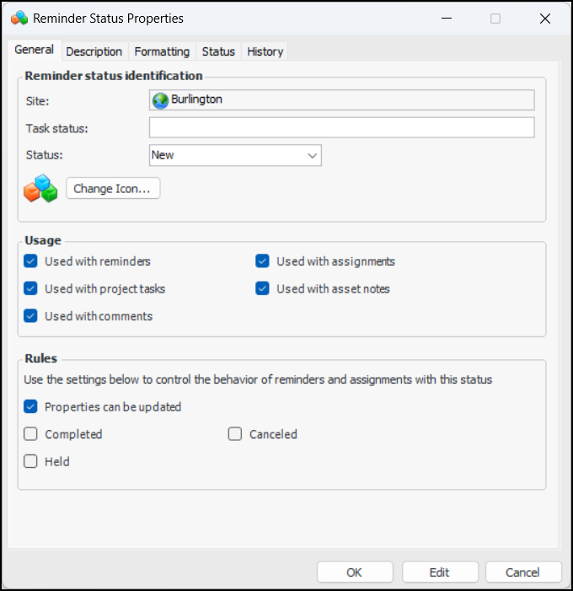This screenshot has height=591, width=573.
Task: Click the globe icon beside Burlington
Action: 160,100
